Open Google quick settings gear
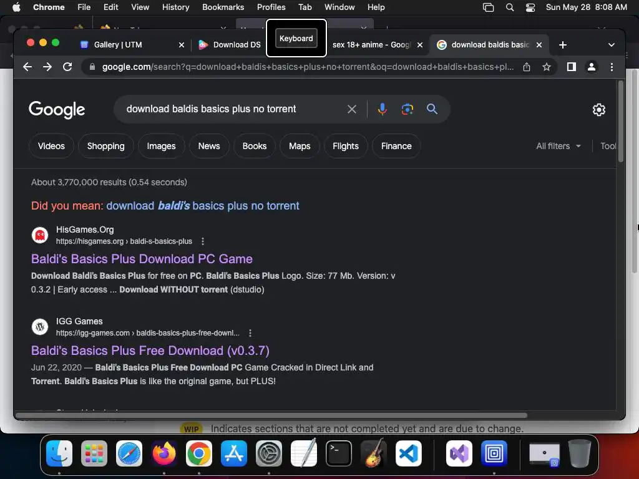The width and height of the screenshot is (639, 479). point(598,110)
